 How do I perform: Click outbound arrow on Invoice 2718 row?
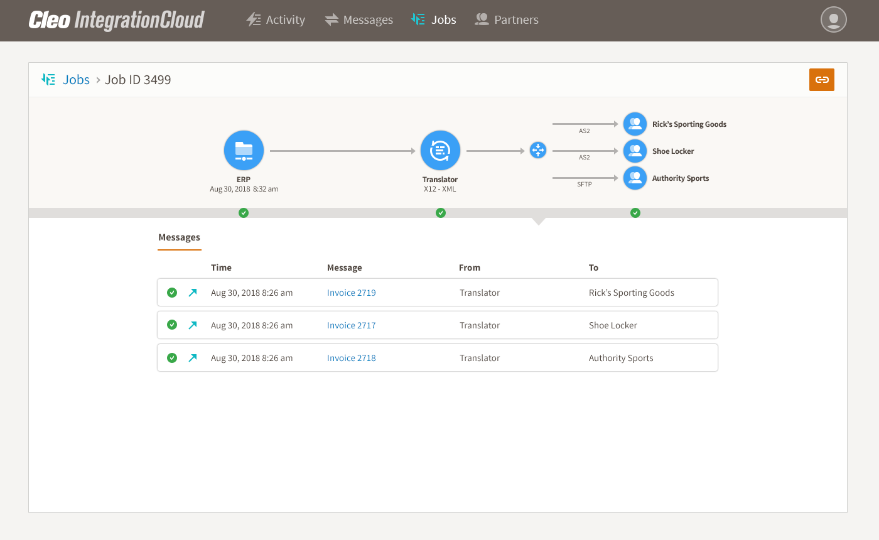tap(193, 358)
